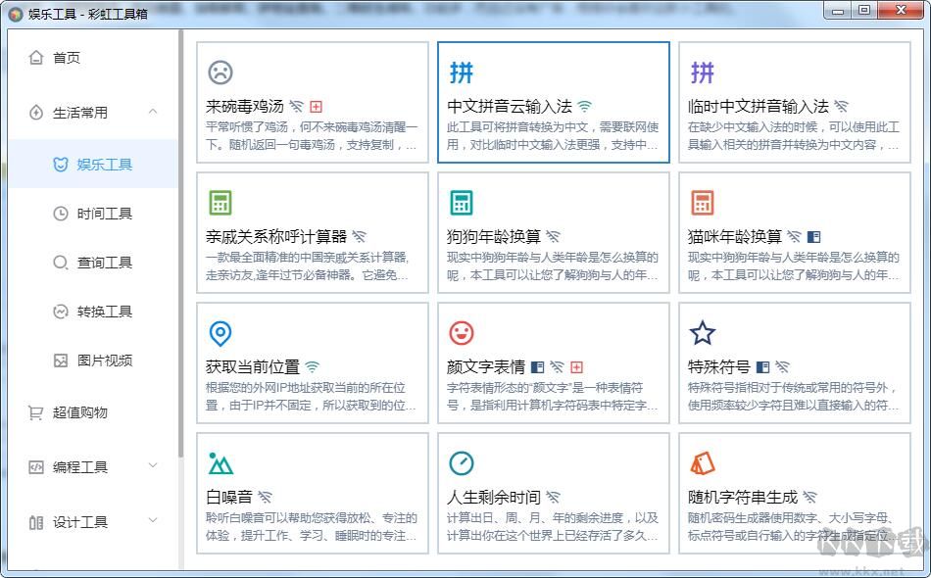Click the 亲戚关系称呼计算器 calculator icon

tap(220, 202)
